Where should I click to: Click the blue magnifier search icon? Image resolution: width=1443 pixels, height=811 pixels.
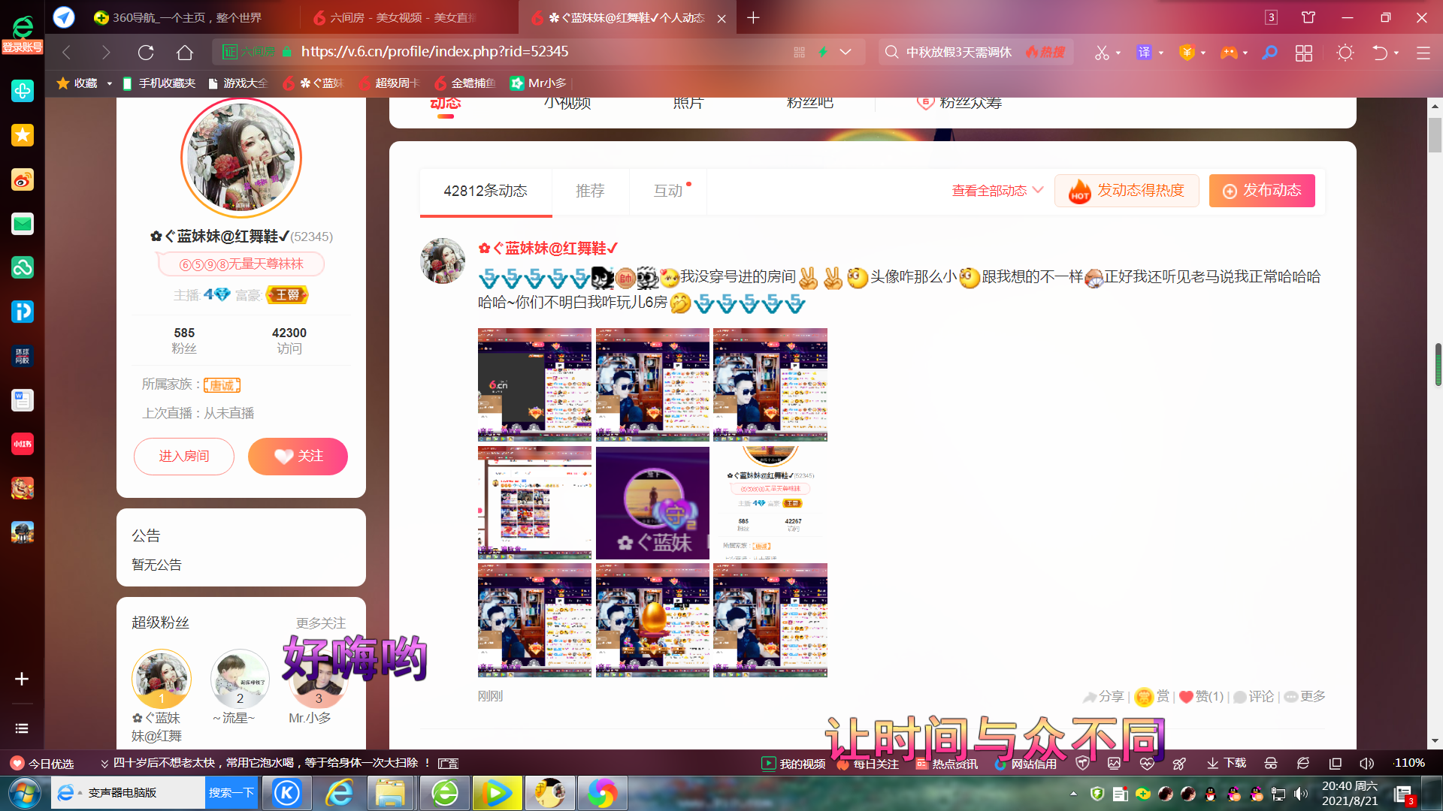tap(1269, 53)
